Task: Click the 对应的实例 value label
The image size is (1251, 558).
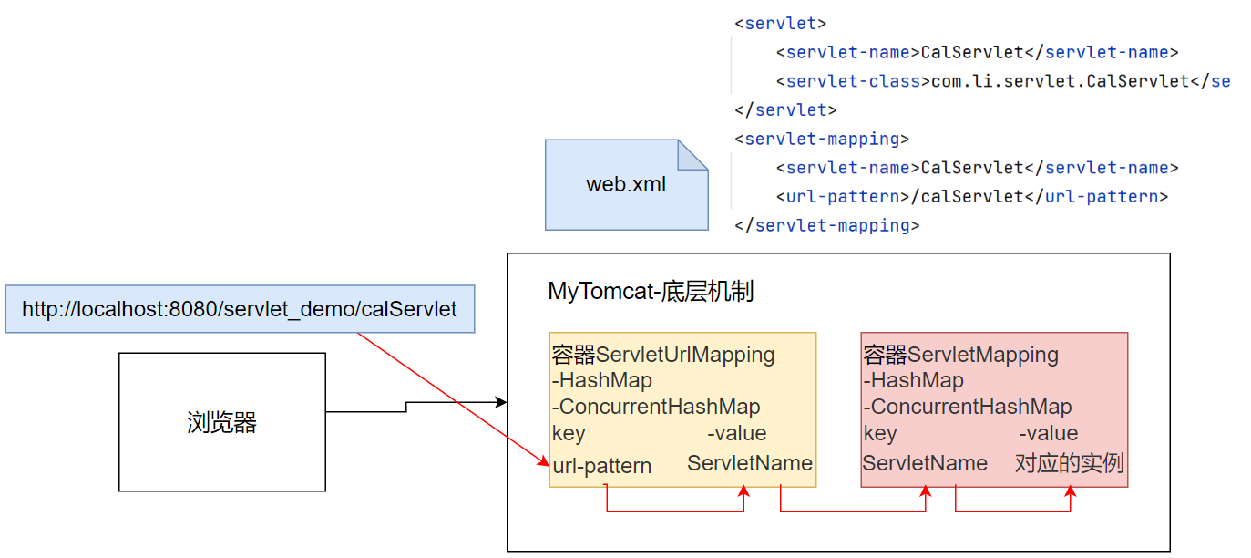Action: (1070, 463)
